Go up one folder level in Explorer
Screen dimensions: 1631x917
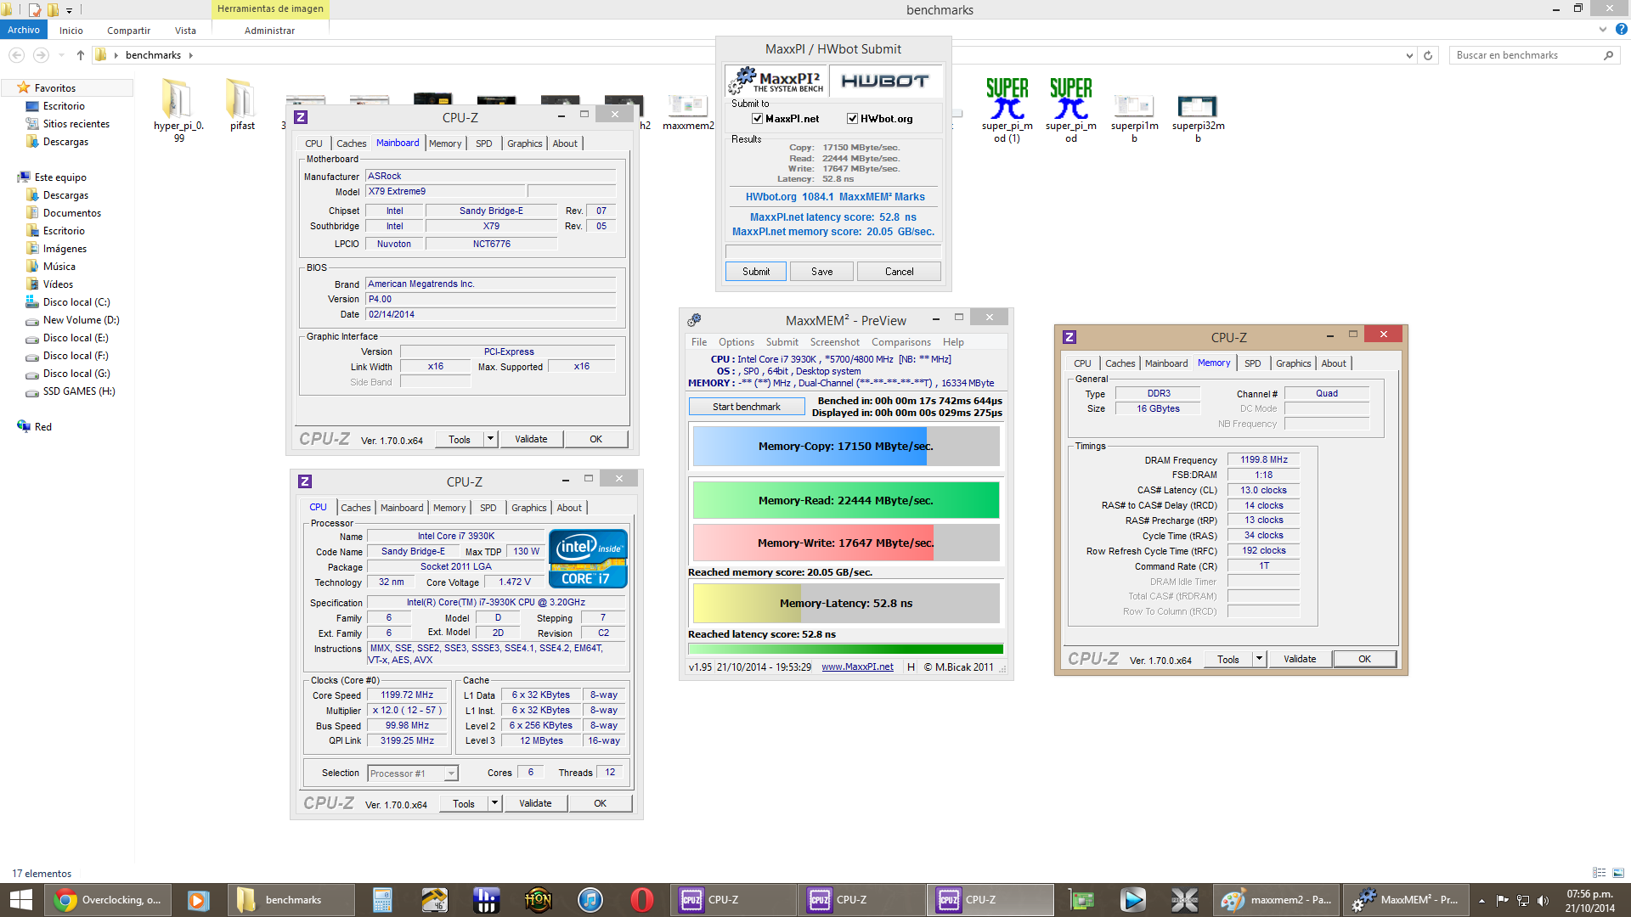[81, 55]
